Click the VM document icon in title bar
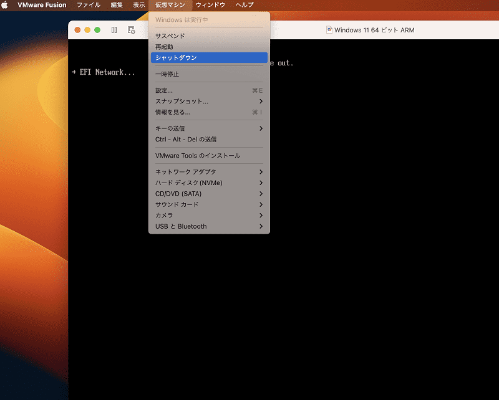499x400 pixels. coord(329,30)
